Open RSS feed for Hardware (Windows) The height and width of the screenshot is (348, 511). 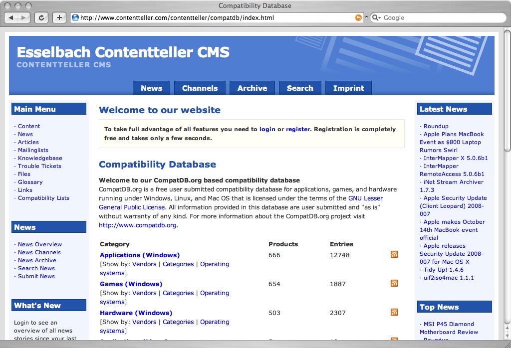394,312
